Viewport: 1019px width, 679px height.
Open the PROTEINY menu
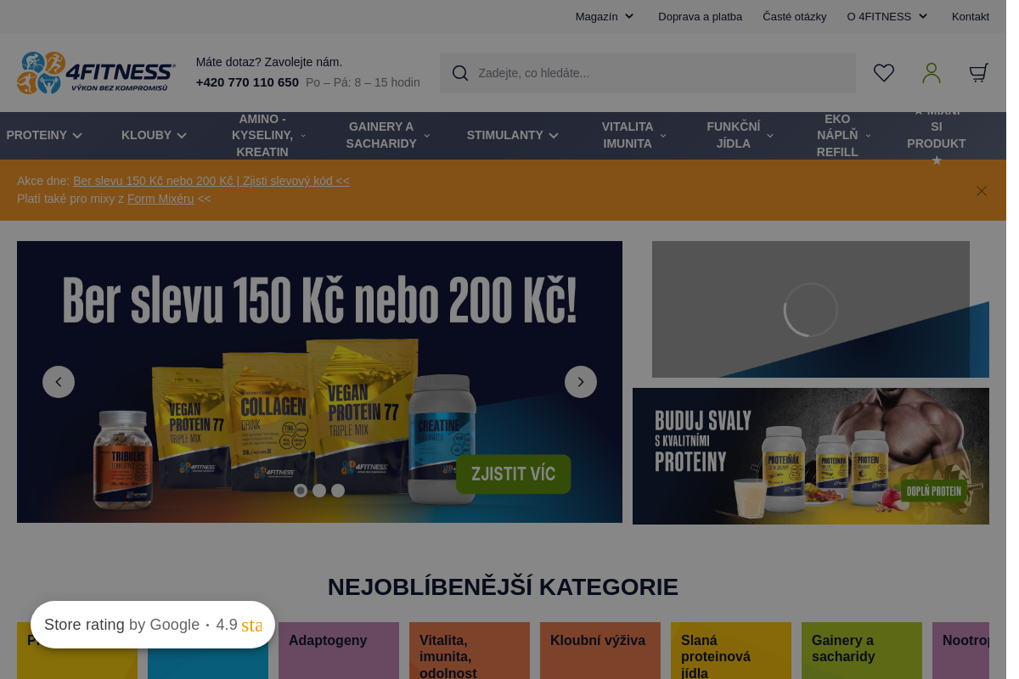pos(44,135)
